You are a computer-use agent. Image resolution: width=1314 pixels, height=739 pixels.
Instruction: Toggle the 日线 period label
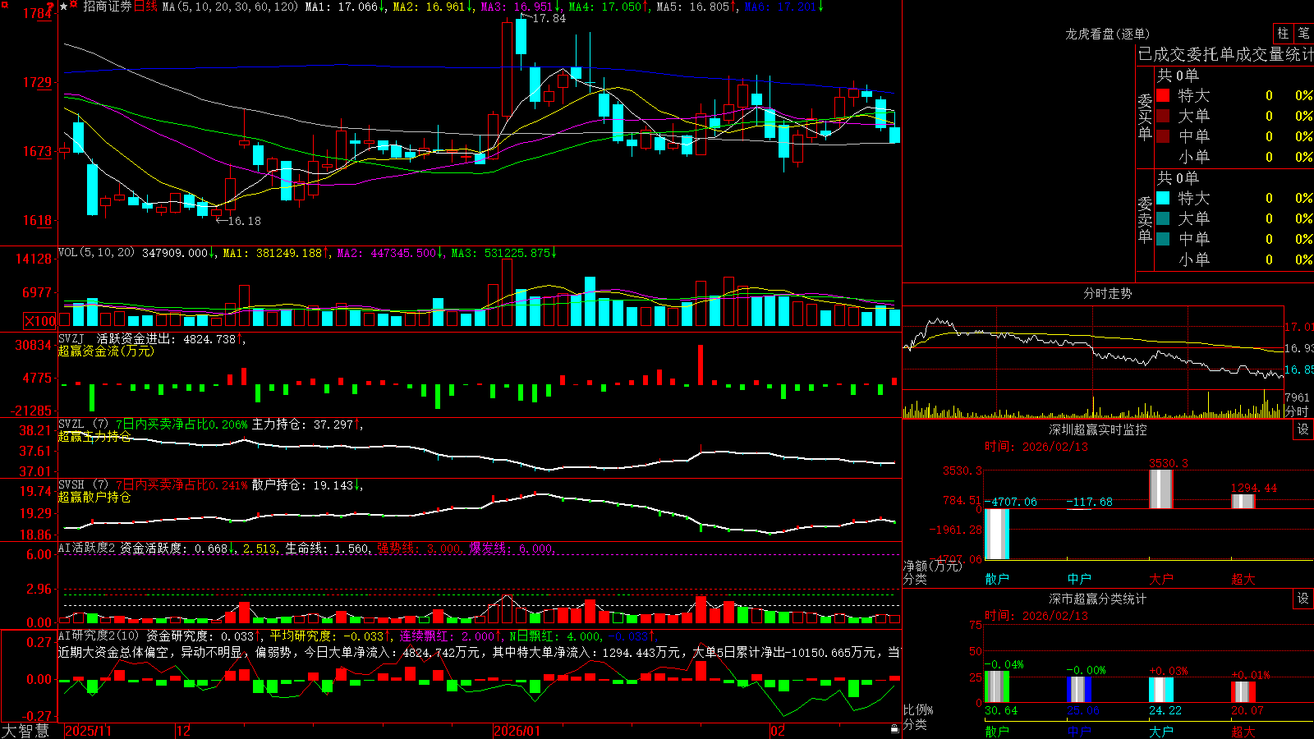145,7
